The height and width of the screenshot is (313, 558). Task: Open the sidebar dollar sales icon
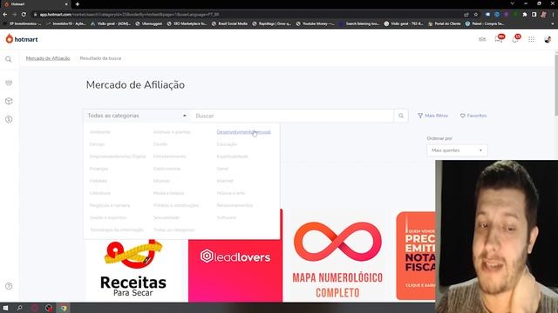click(9, 119)
